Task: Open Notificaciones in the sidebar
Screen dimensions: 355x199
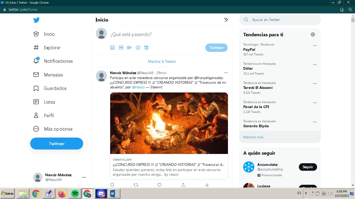Action: [x=53, y=61]
